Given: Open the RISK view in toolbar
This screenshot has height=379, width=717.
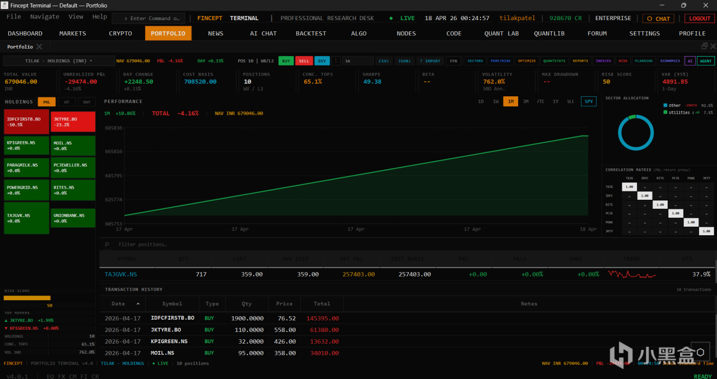Looking at the screenshot, I should click(x=623, y=60).
